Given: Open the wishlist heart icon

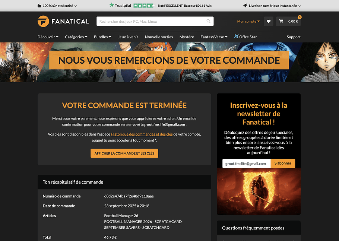Looking at the screenshot, I should pyautogui.click(x=269, y=21).
